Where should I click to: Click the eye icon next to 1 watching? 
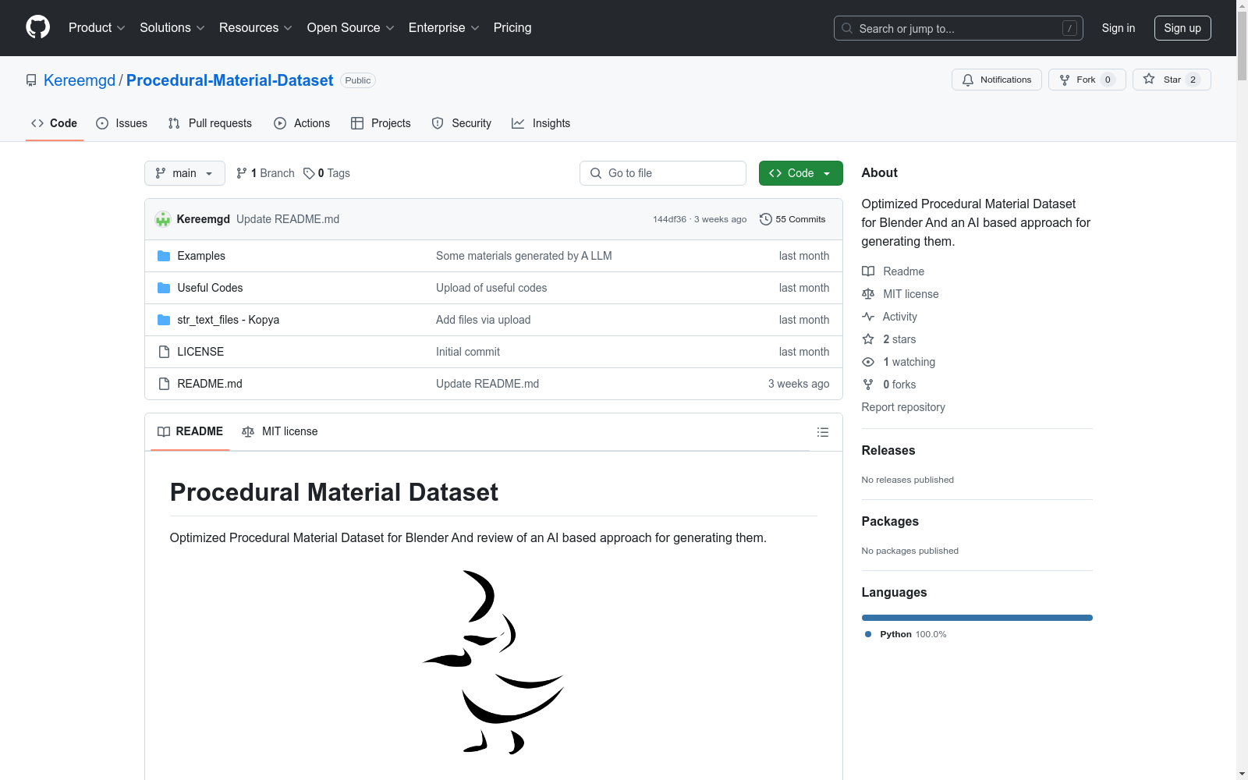tap(868, 362)
